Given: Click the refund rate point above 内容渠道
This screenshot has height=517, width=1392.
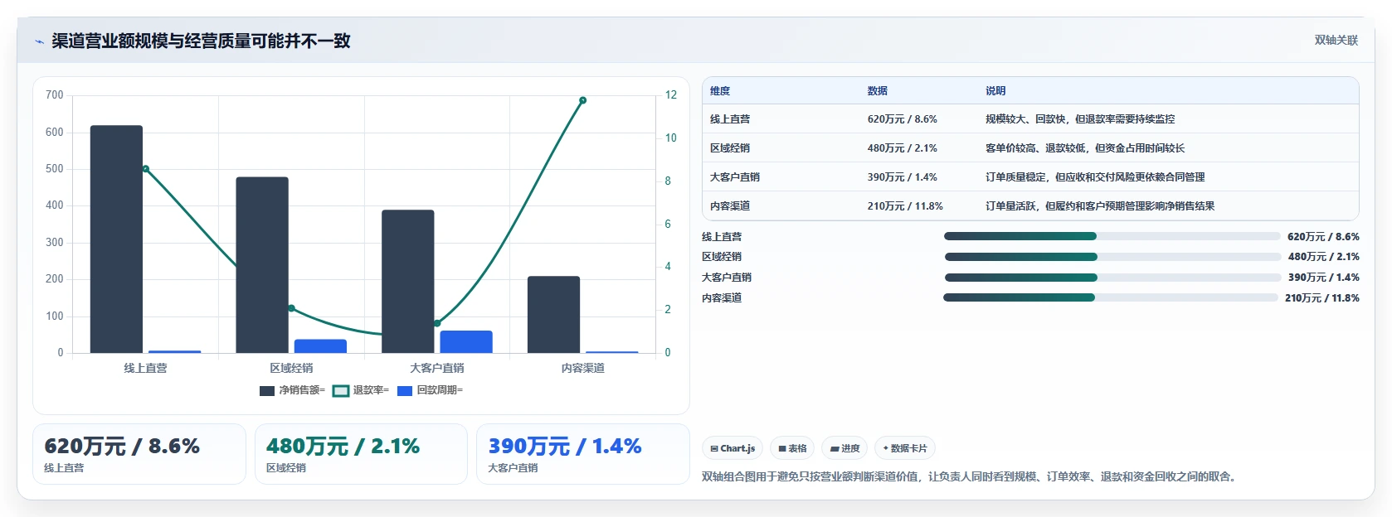Looking at the screenshot, I should [x=582, y=100].
